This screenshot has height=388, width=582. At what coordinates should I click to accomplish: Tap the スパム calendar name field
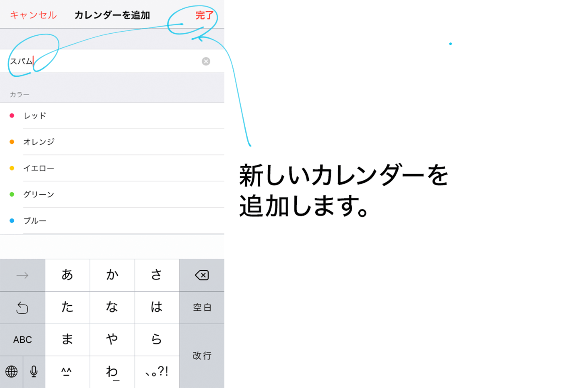[x=112, y=61]
